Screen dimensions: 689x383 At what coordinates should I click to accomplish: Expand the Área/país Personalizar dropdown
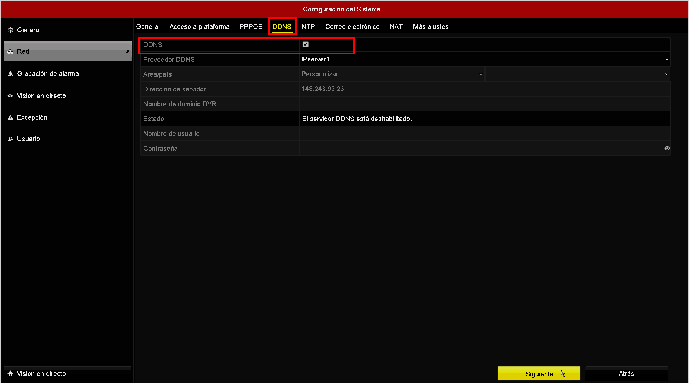[x=392, y=74]
